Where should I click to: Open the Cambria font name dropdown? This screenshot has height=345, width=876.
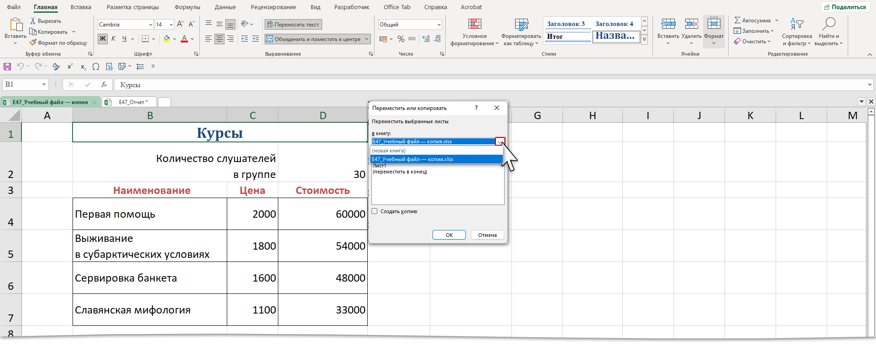151,25
